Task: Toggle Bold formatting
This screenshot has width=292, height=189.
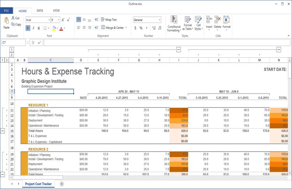Action: click(28, 28)
